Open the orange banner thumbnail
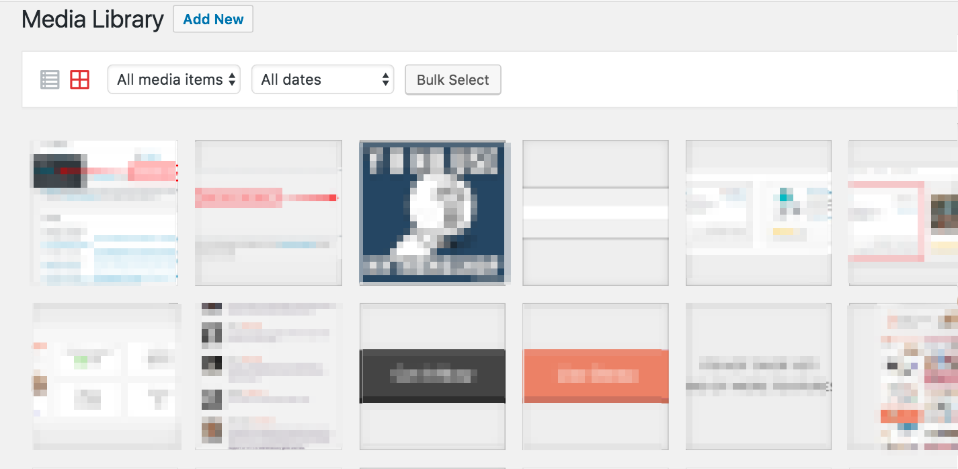958x469 pixels. [596, 376]
